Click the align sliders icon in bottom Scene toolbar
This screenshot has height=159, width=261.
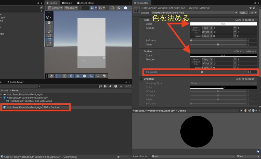point(71,76)
